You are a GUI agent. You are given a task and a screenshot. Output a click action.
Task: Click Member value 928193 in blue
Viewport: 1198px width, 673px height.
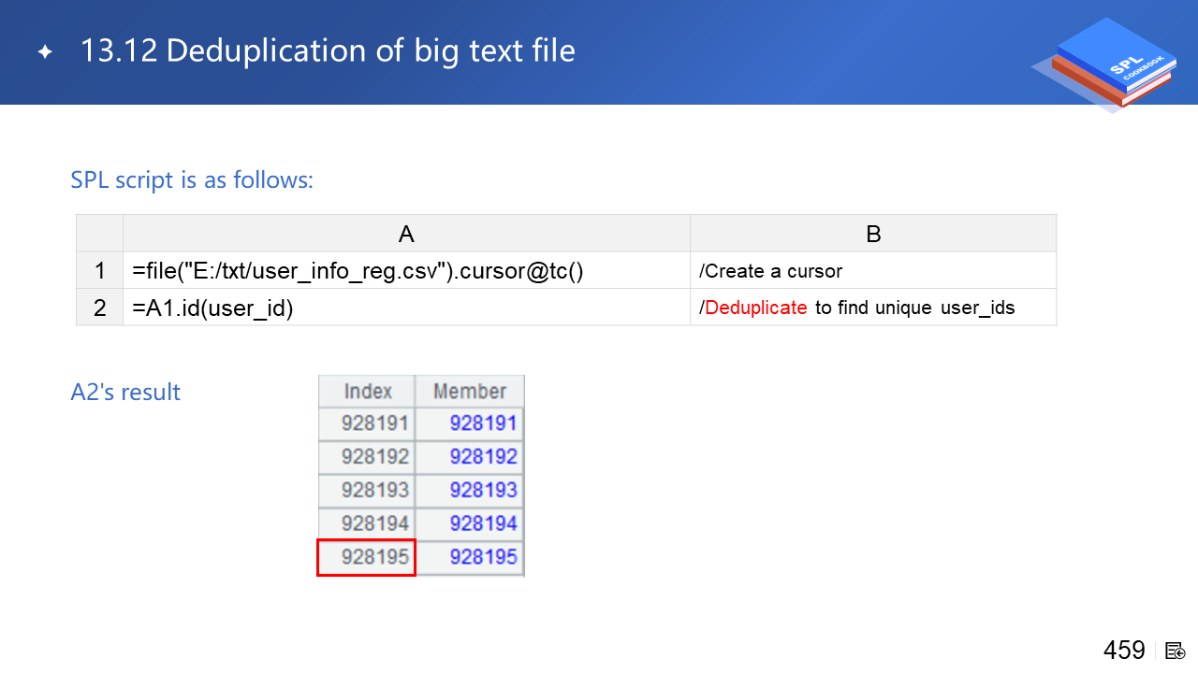482,490
